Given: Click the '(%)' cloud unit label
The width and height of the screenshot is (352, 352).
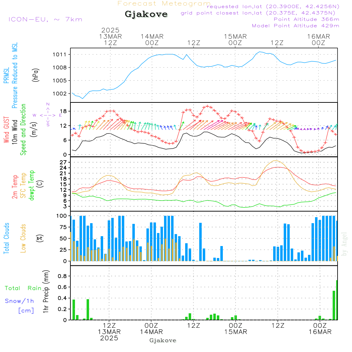Looking at the screenshot, I should 39,238.
